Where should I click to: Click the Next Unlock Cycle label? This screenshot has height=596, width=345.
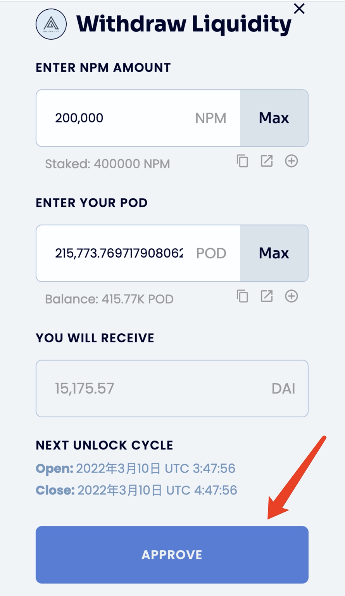[104, 445]
